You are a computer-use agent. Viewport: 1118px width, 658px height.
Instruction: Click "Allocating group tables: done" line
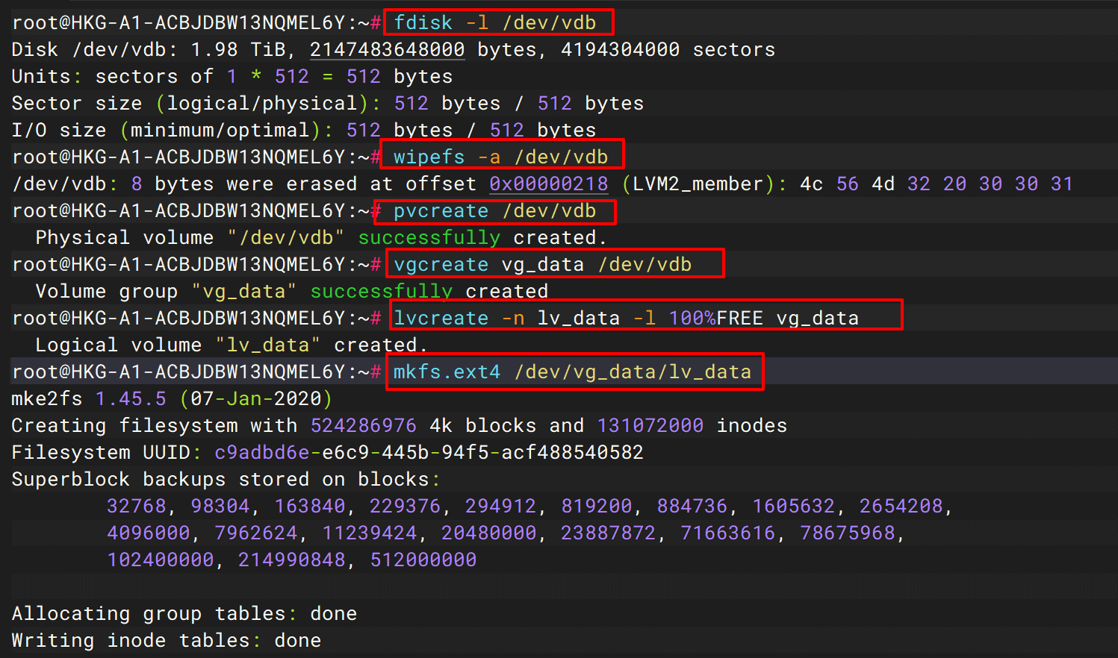coord(184,614)
